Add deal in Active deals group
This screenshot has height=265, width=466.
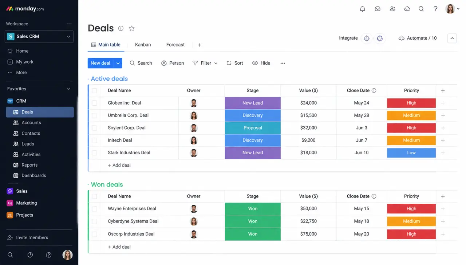[x=119, y=165]
